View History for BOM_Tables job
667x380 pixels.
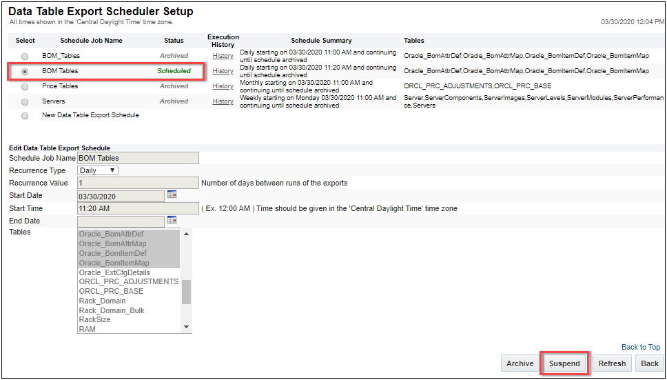pyautogui.click(x=223, y=56)
